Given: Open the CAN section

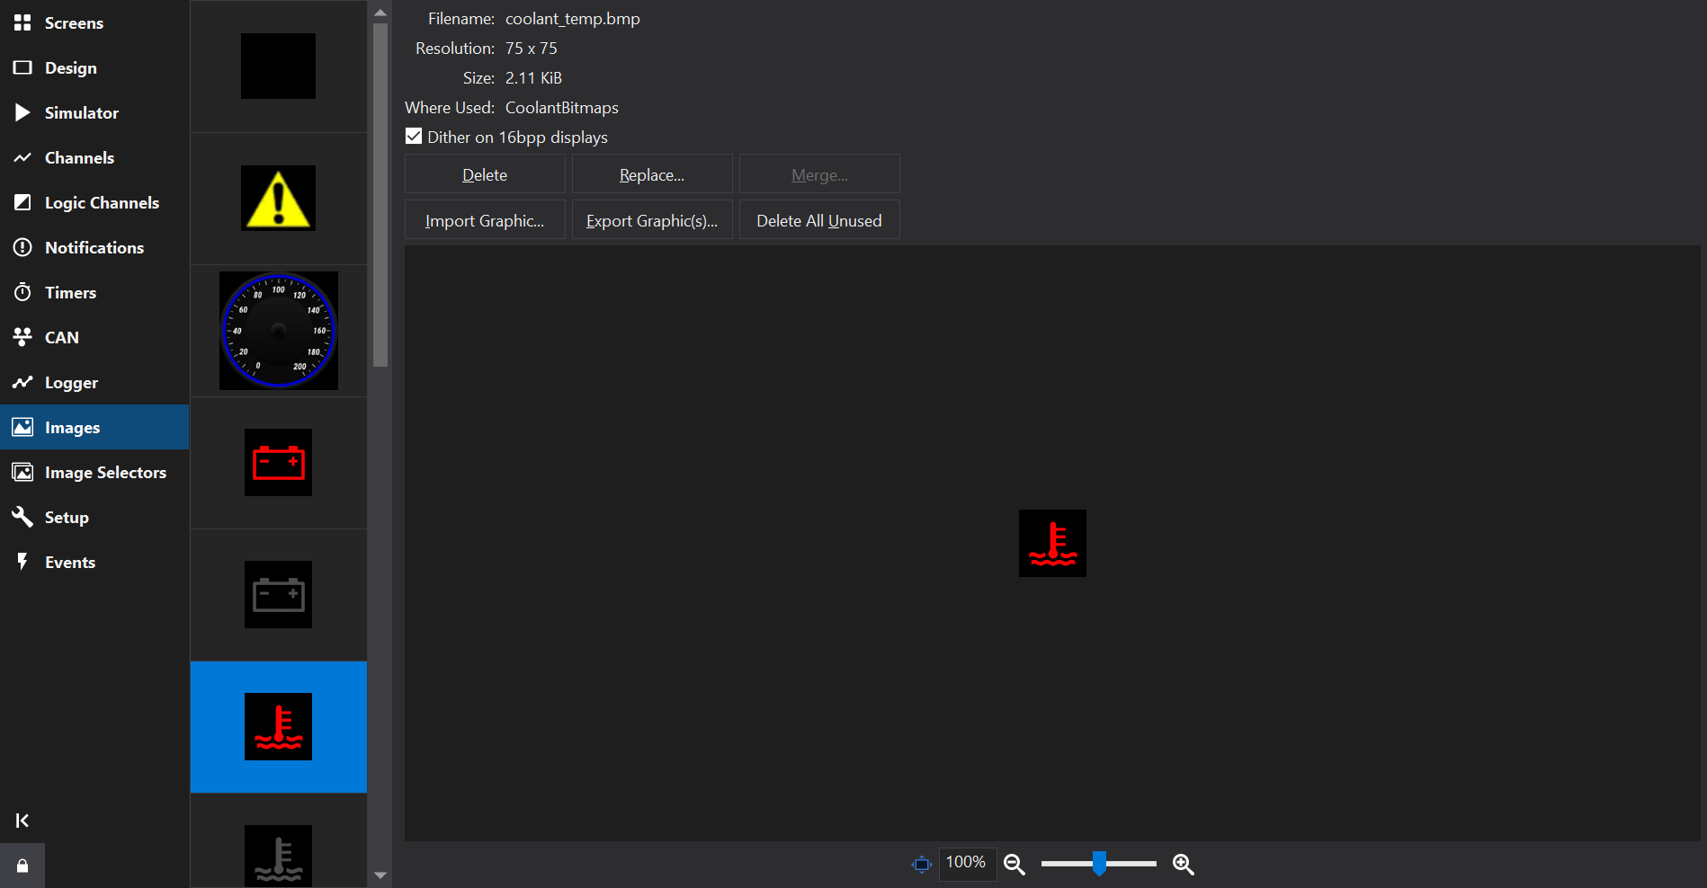Looking at the screenshot, I should tap(61, 337).
